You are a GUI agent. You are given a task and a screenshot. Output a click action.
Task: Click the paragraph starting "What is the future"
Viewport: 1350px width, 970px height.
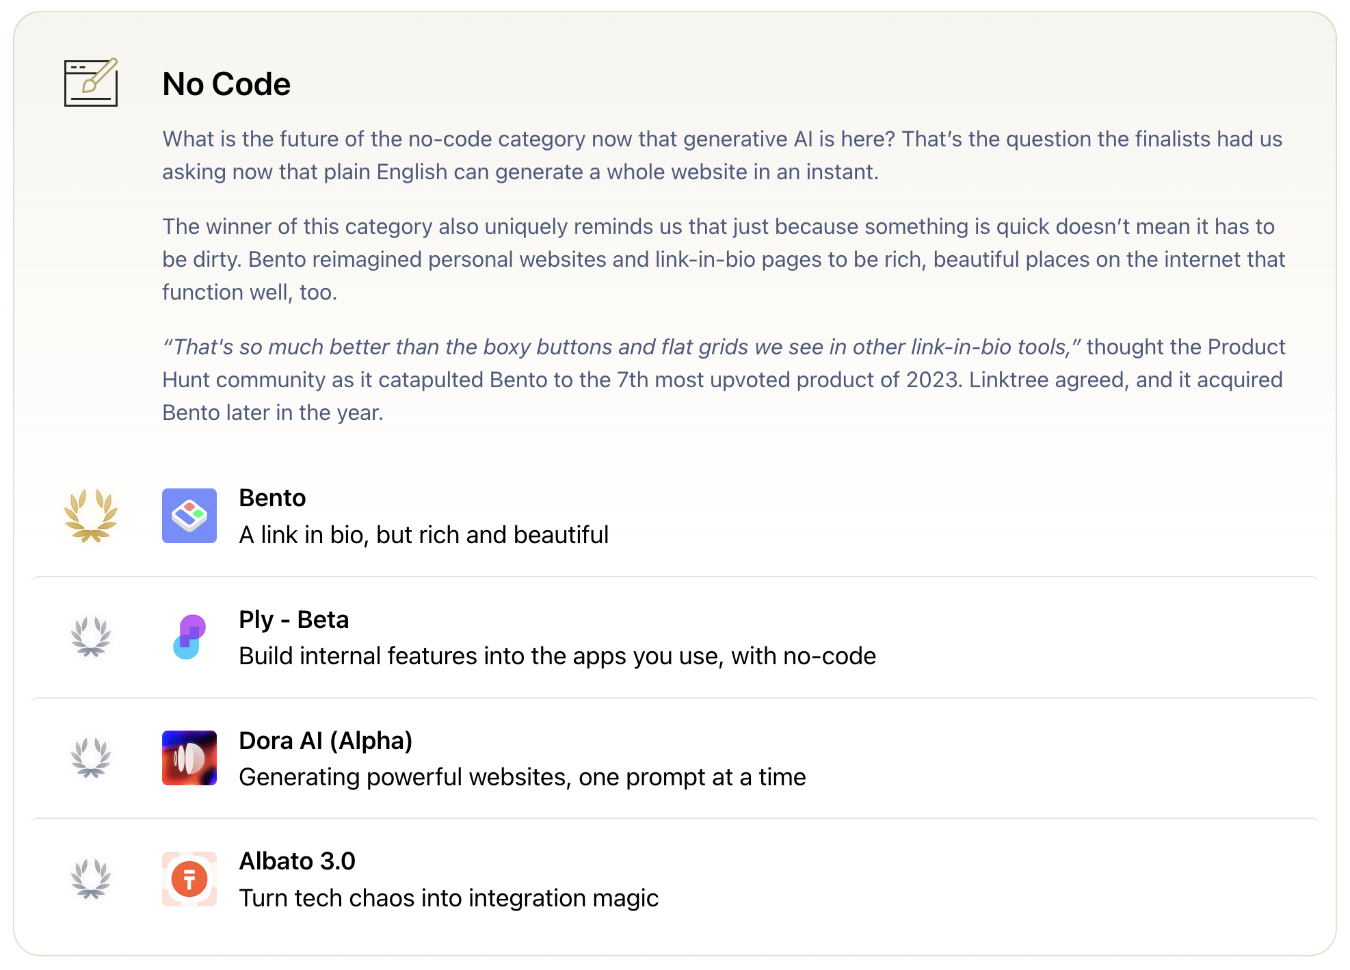pos(722,155)
